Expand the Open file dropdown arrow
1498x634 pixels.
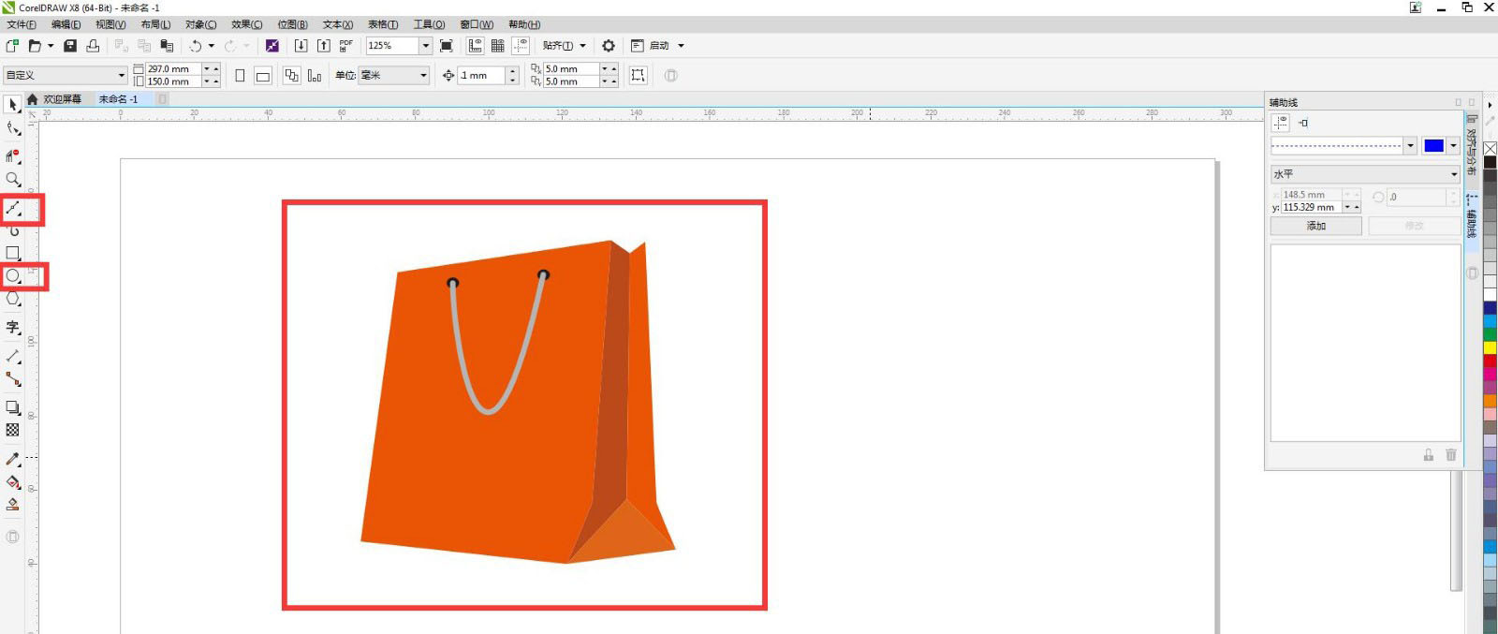coord(51,45)
